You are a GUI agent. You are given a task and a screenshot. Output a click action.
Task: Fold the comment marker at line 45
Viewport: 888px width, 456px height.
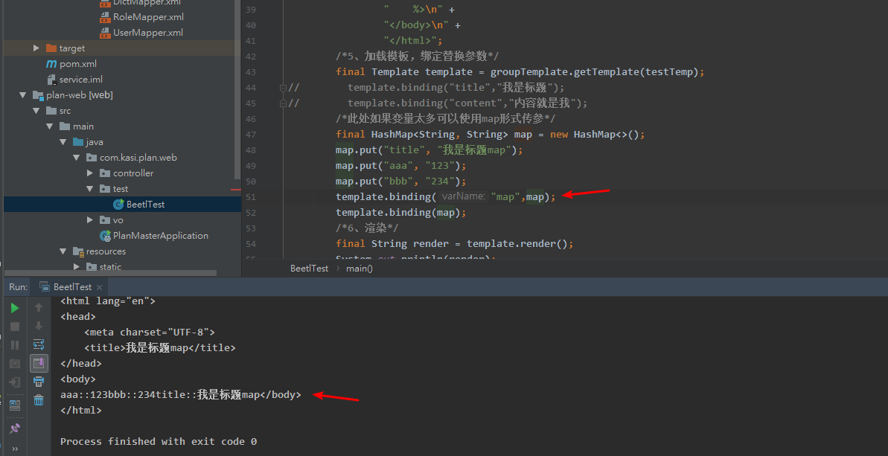tap(283, 103)
